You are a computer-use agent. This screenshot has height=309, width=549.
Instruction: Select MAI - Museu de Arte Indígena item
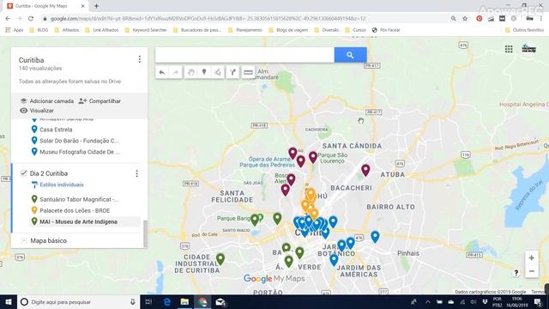78,221
